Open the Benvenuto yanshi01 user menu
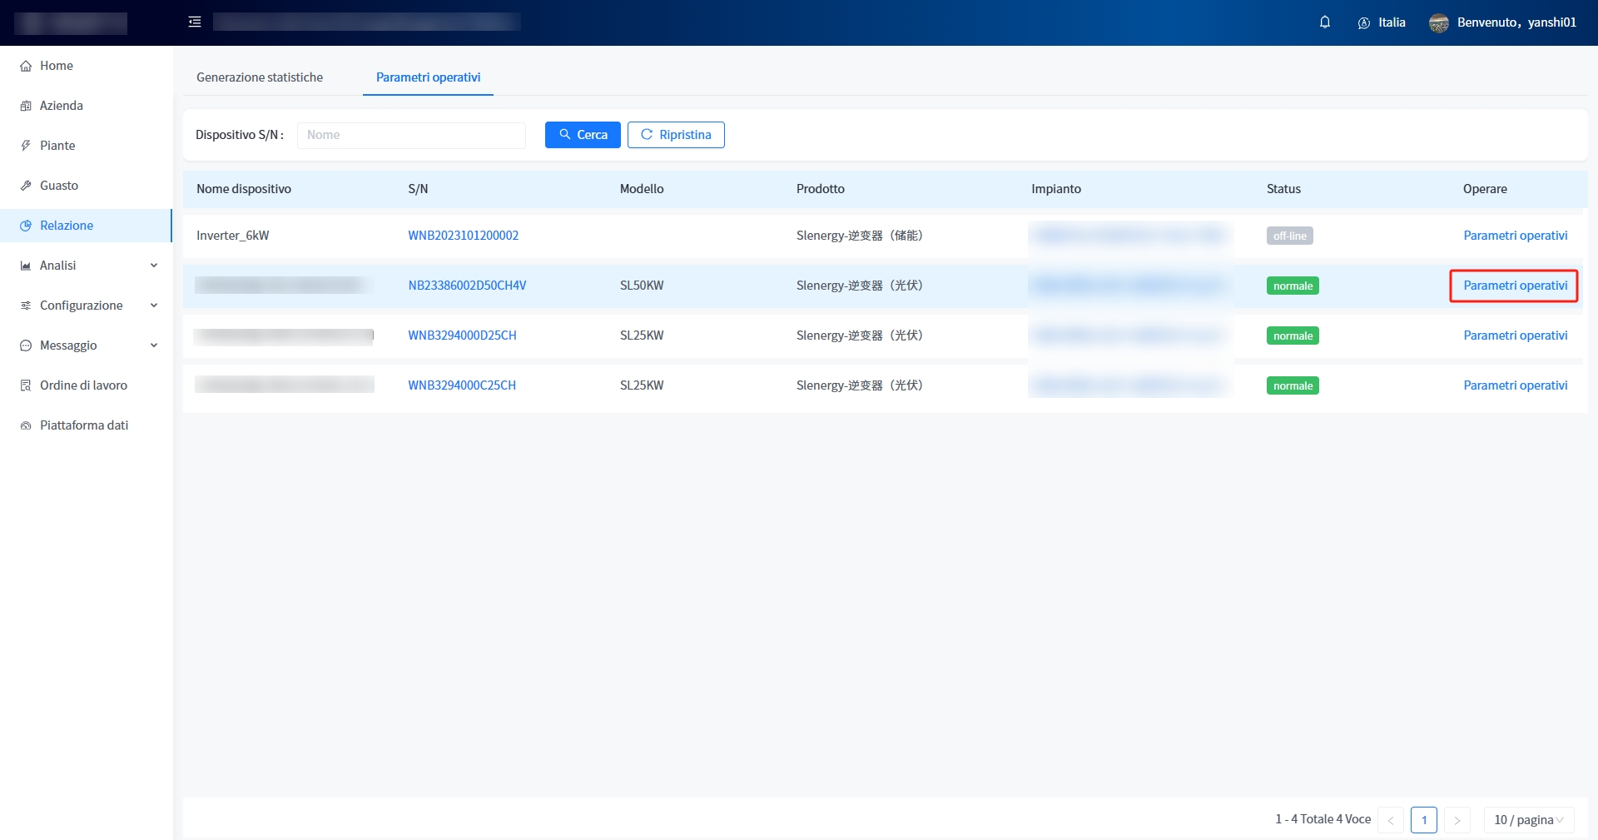The image size is (1598, 840). click(1503, 23)
